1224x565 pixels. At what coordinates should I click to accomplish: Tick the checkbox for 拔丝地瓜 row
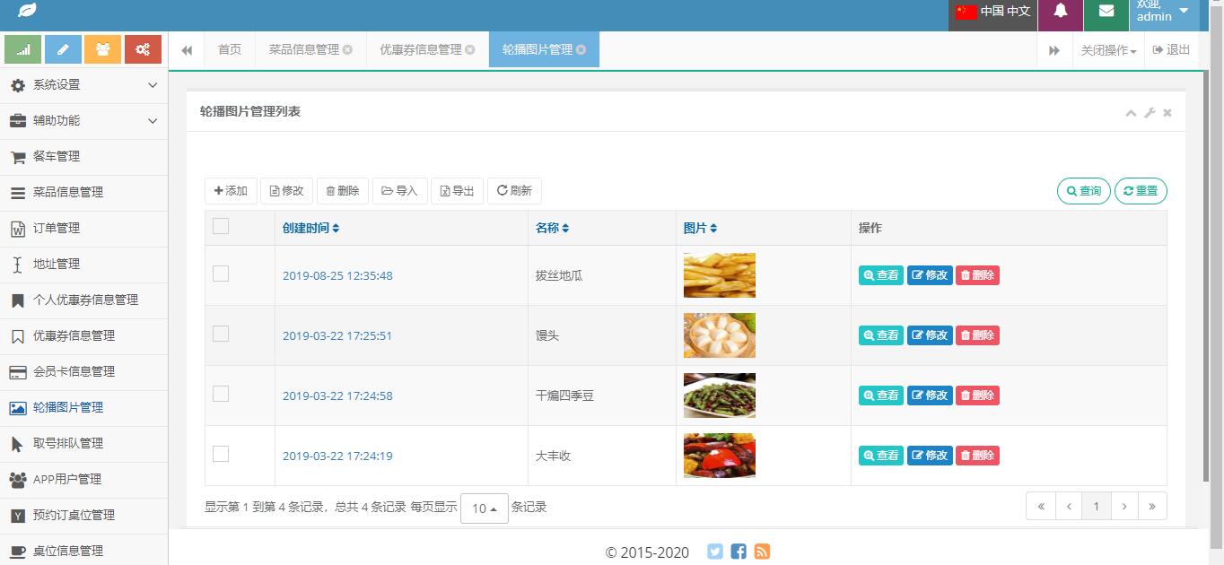[221, 274]
